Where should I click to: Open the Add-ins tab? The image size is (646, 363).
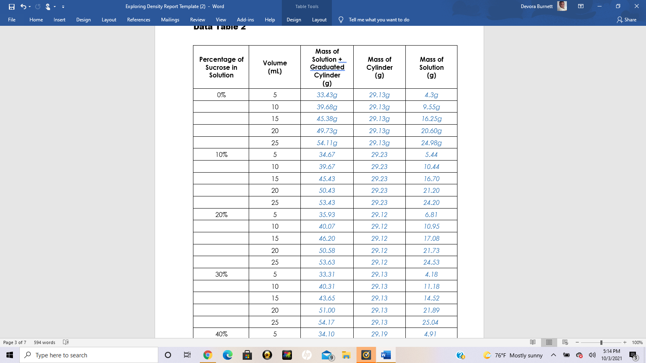click(x=245, y=19)
